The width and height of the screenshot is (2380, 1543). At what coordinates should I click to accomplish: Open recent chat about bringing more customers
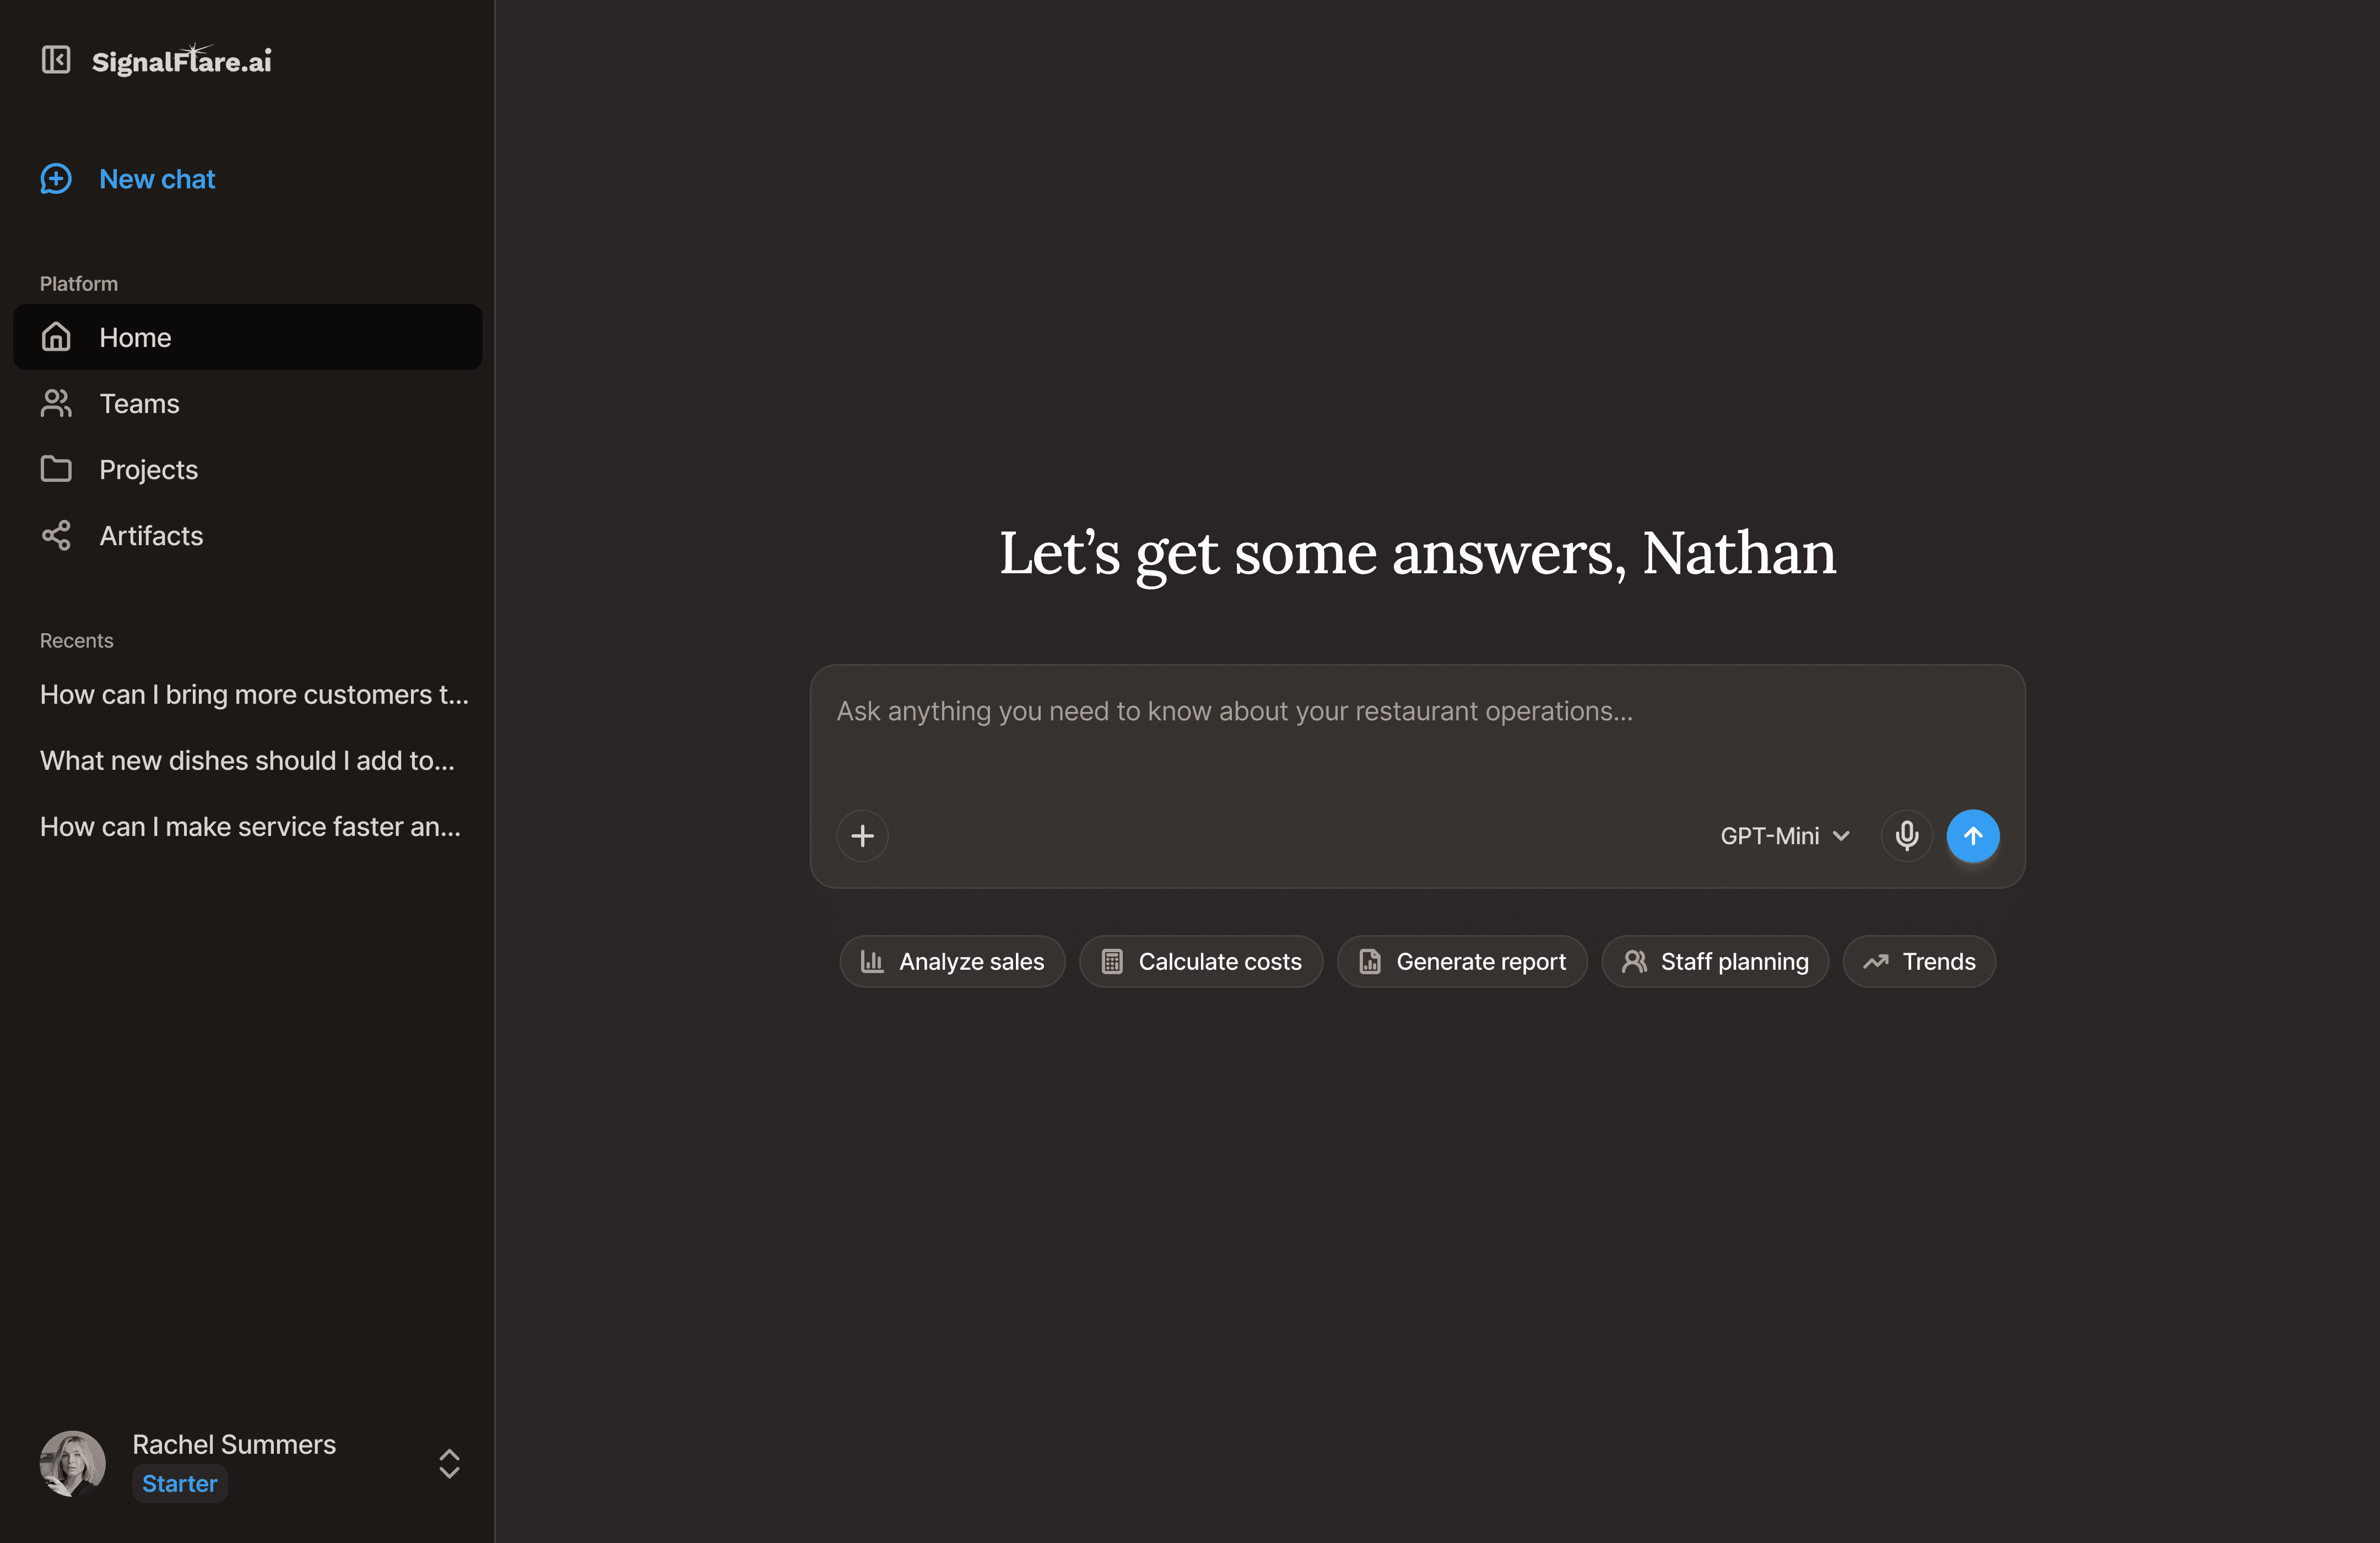pos(254,694)
